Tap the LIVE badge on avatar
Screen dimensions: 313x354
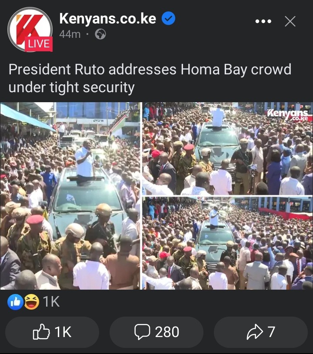[39, 44]
